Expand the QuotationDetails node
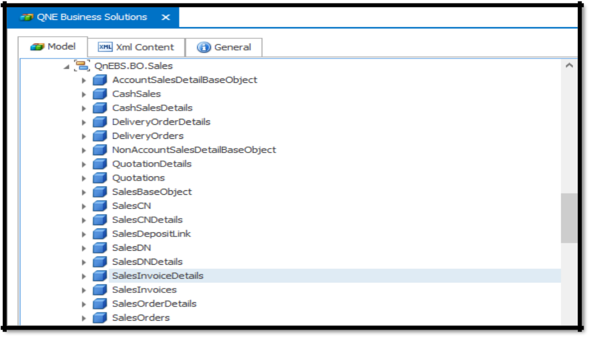Image resolution: width=590 pixels, height=338 pixels. pyautogui.click(x=84, y=164)
